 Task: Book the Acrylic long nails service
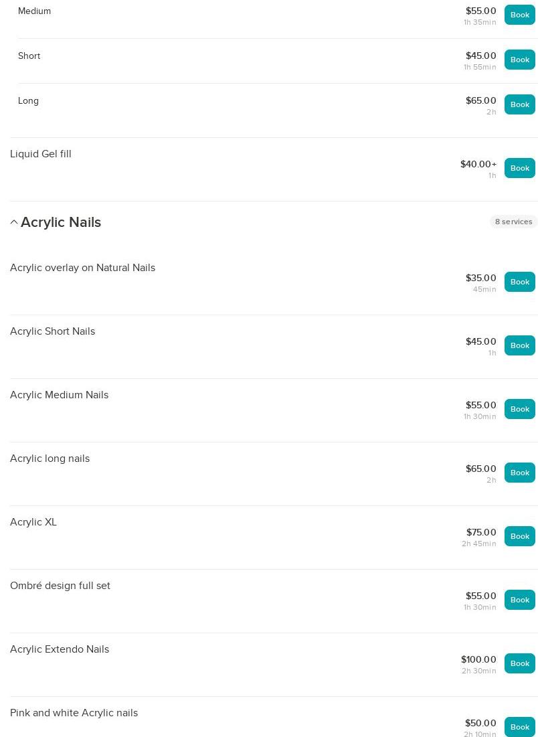coord(519,473)
